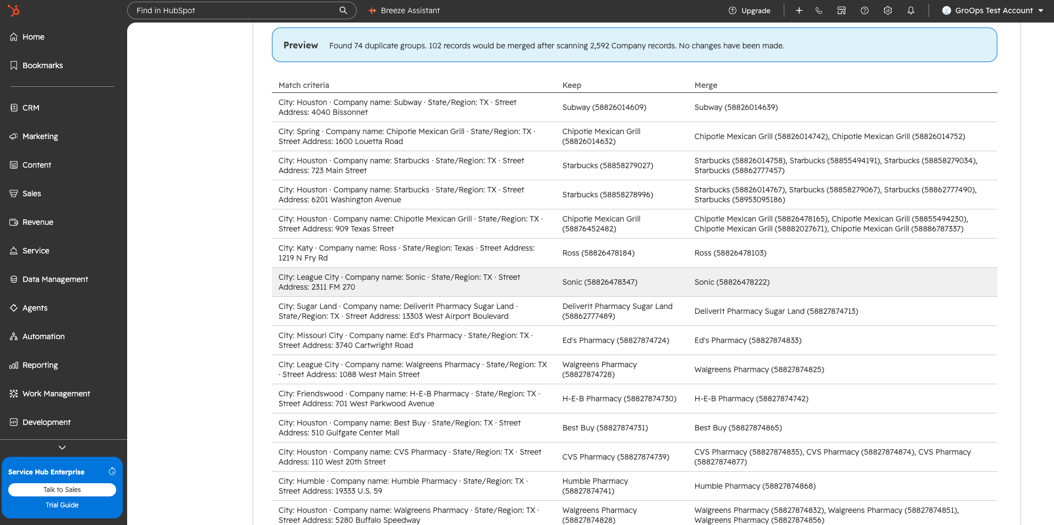Go to Home in sidebar

click(33, 37)
